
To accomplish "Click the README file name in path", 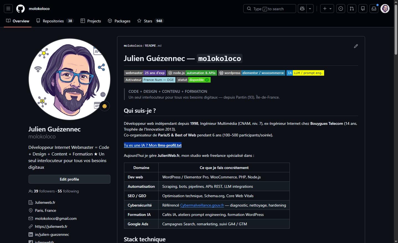I will coord(153,46).
